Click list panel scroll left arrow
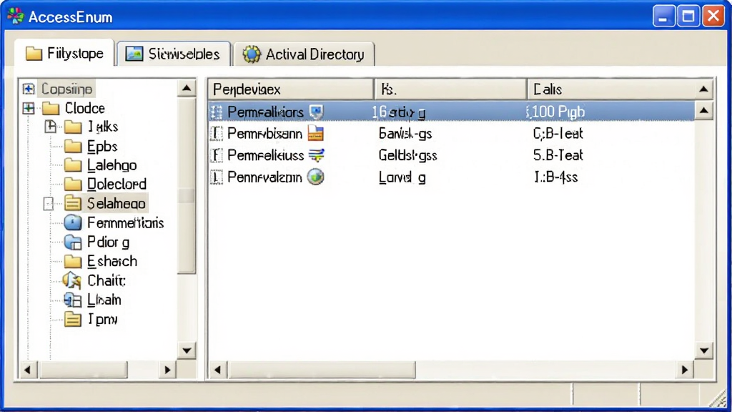The width and height of the screenshot is (732, 412). [x=217, y=370]
